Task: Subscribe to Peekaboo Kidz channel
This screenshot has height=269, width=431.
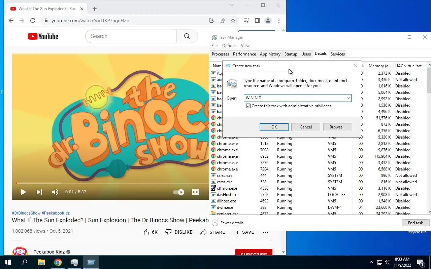Action: tap(254, 252)
